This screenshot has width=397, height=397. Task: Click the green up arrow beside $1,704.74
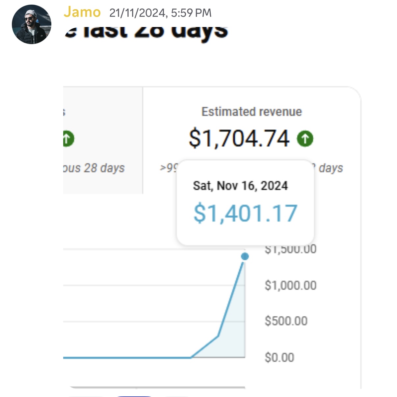(x=305, y=139)
